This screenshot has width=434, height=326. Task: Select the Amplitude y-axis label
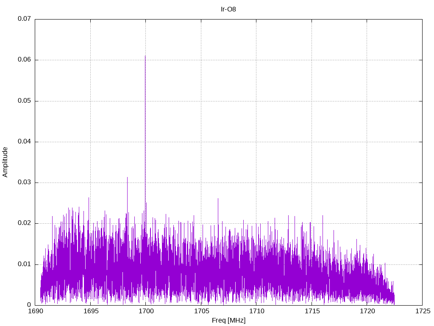(5, 162)
